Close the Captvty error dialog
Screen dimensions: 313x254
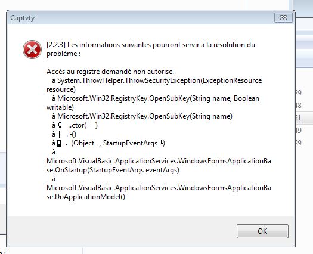283,18
